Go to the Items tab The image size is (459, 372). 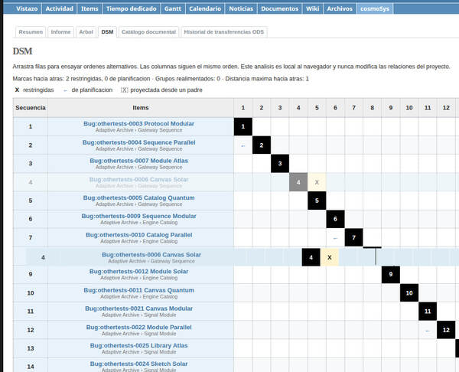click(90, 8)
